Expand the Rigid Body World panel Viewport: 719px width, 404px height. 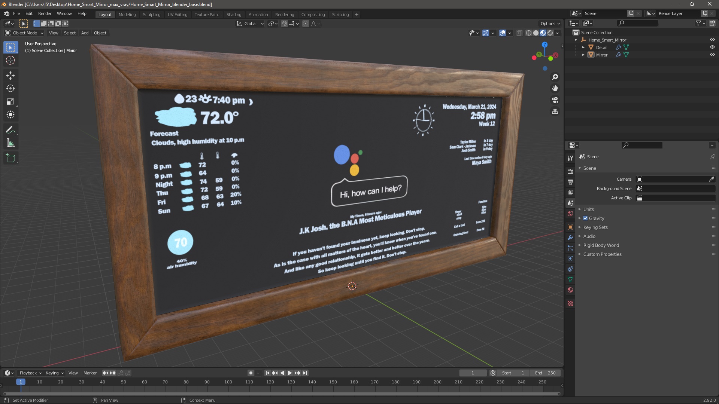click(601, 245)
